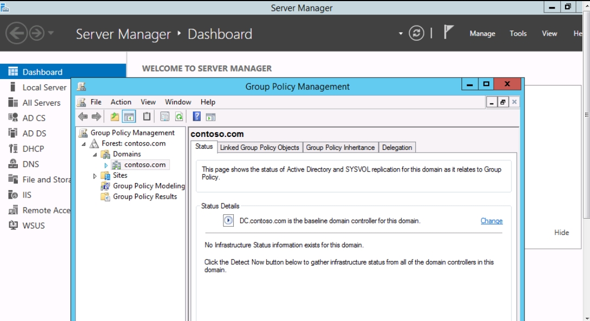This screenshot has height=321, width=590.
Task: Click the Show/Hide Action Pane toolbar icon
Action: (211, 117)
